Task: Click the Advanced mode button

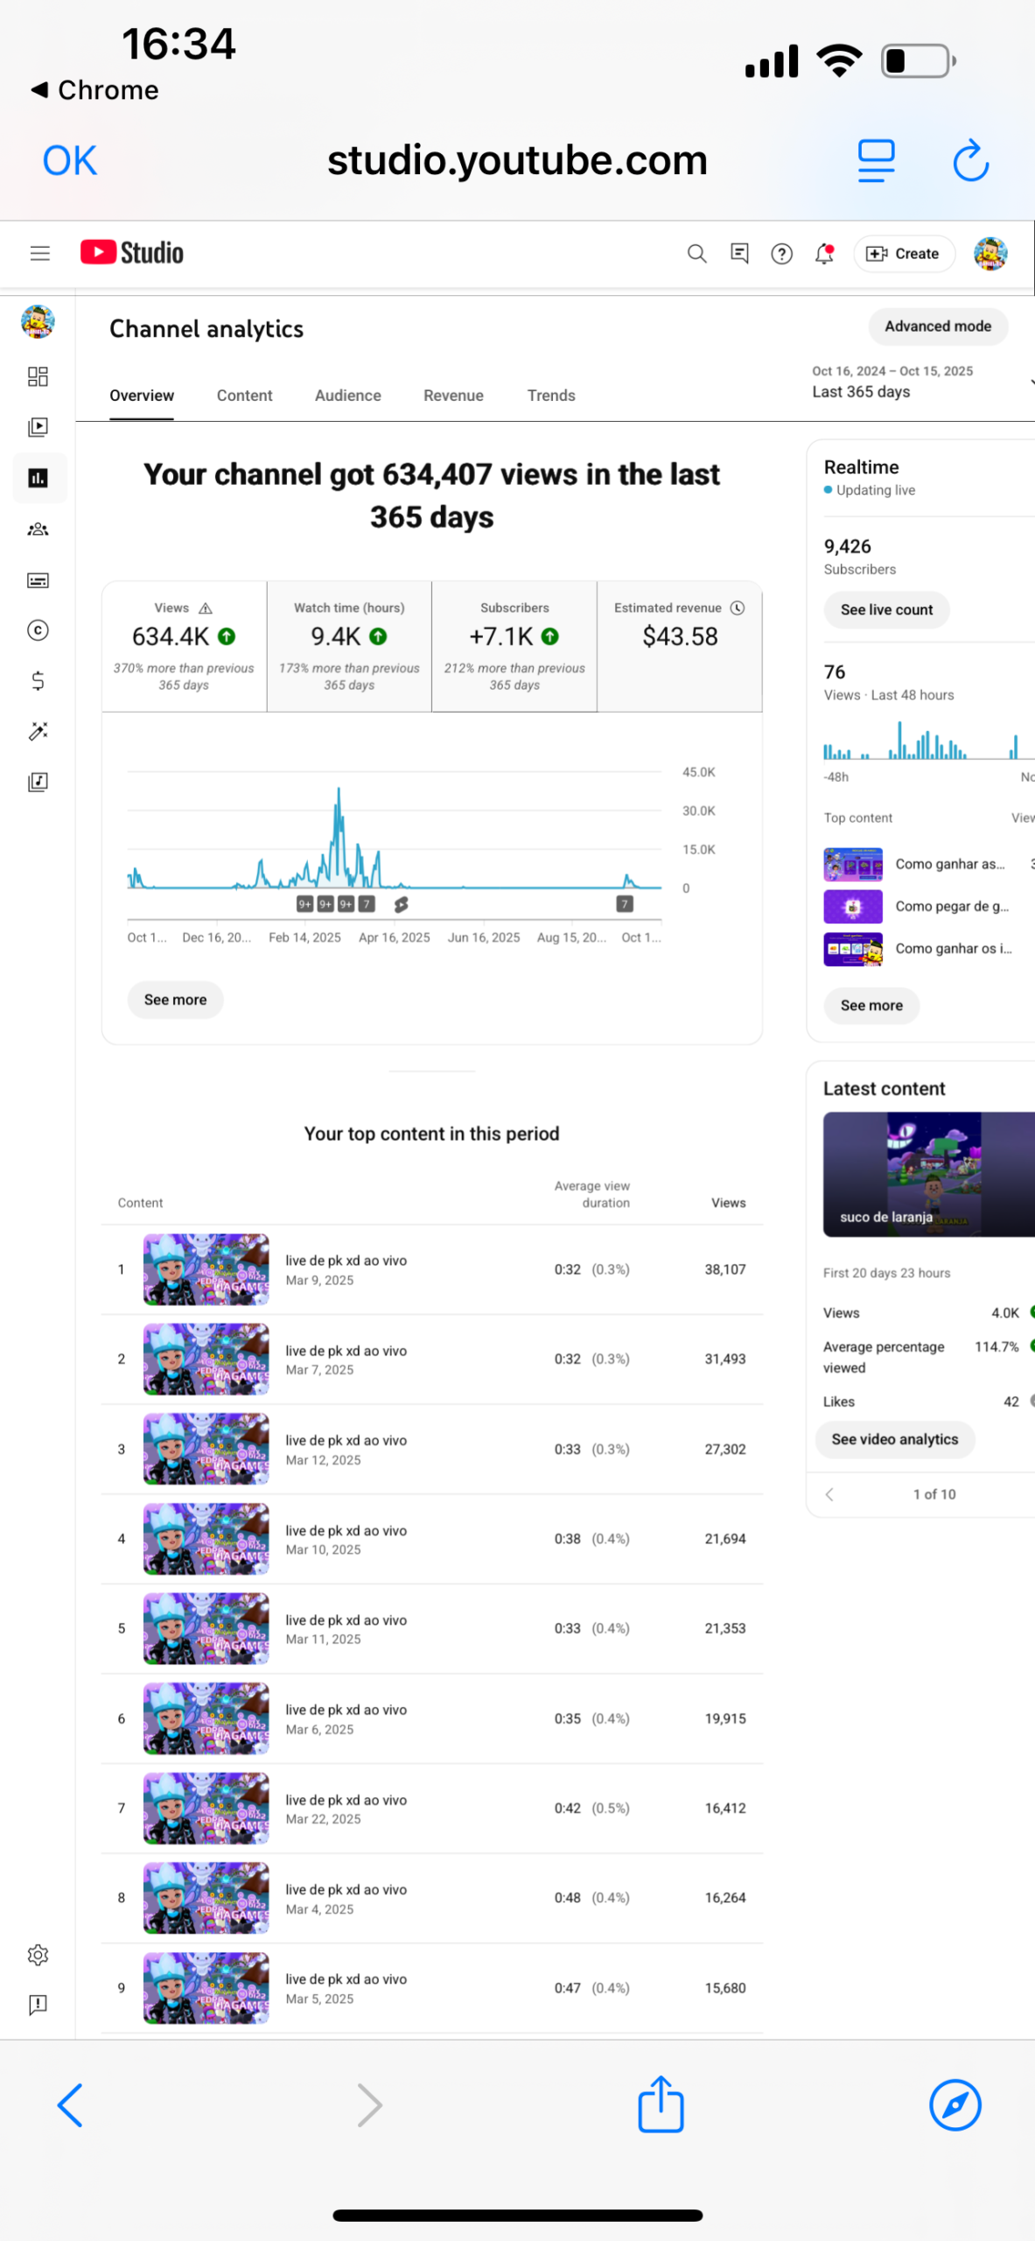Action: 937,327
